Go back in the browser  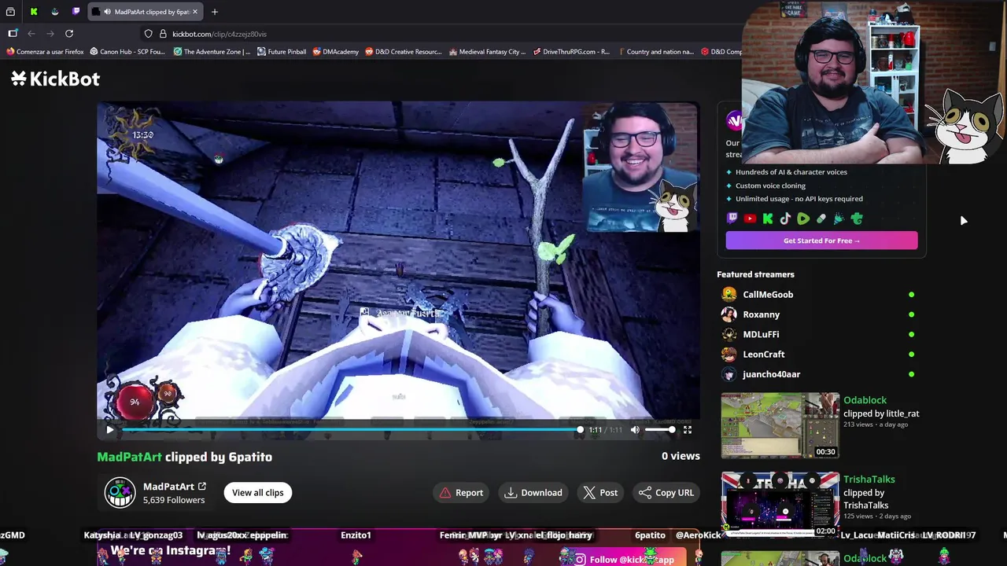[31, 34]
